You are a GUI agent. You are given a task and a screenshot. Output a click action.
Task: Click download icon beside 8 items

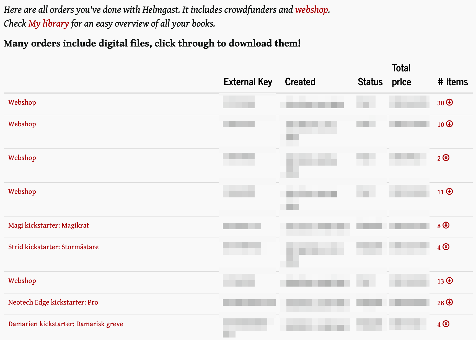point(446,225)
